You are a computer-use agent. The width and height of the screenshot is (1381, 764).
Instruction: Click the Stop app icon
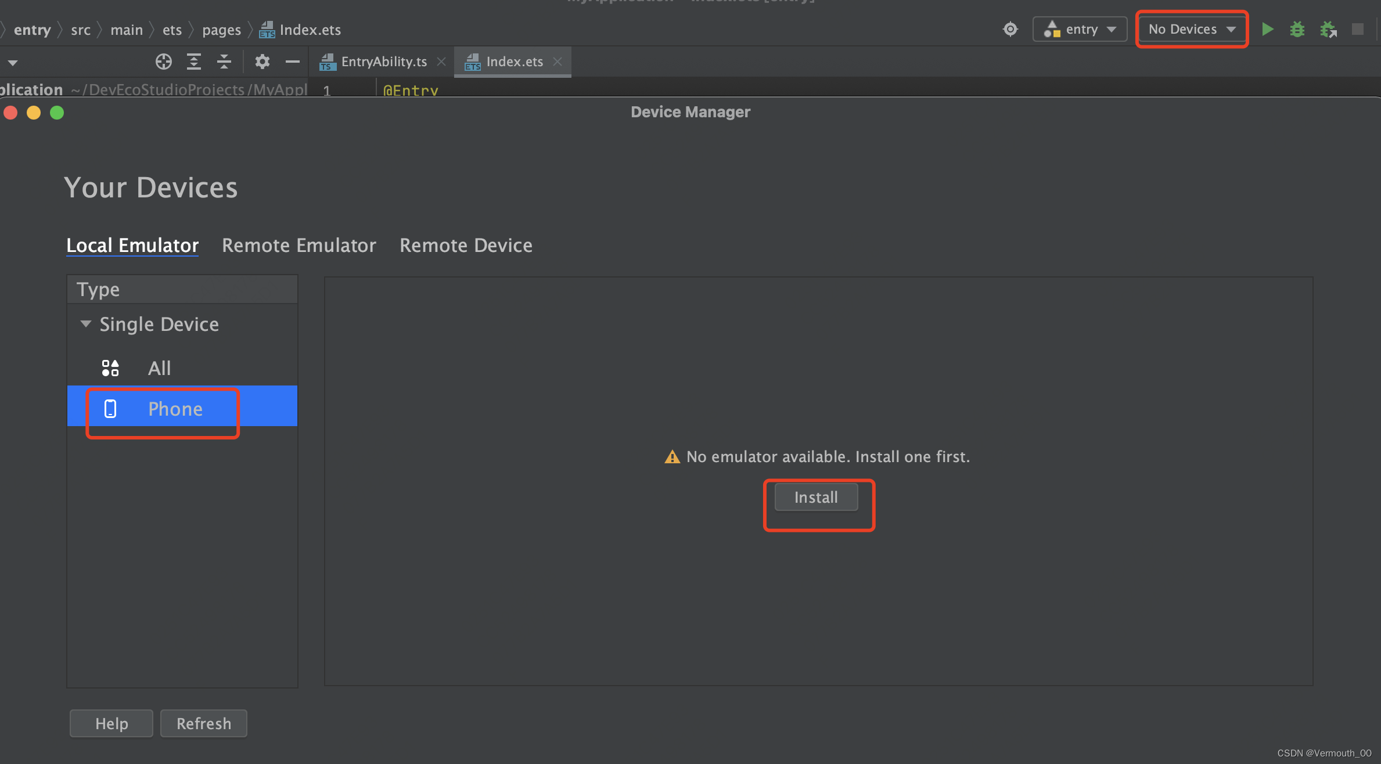(1358, 29)
